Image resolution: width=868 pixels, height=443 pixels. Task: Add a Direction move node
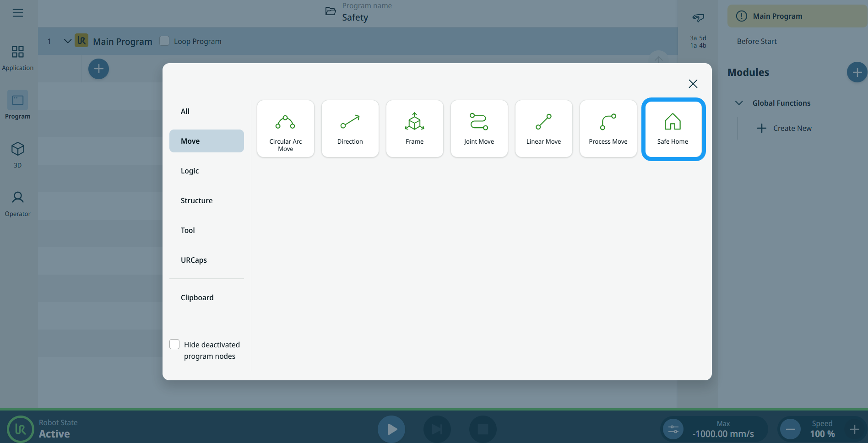(350, 129)
